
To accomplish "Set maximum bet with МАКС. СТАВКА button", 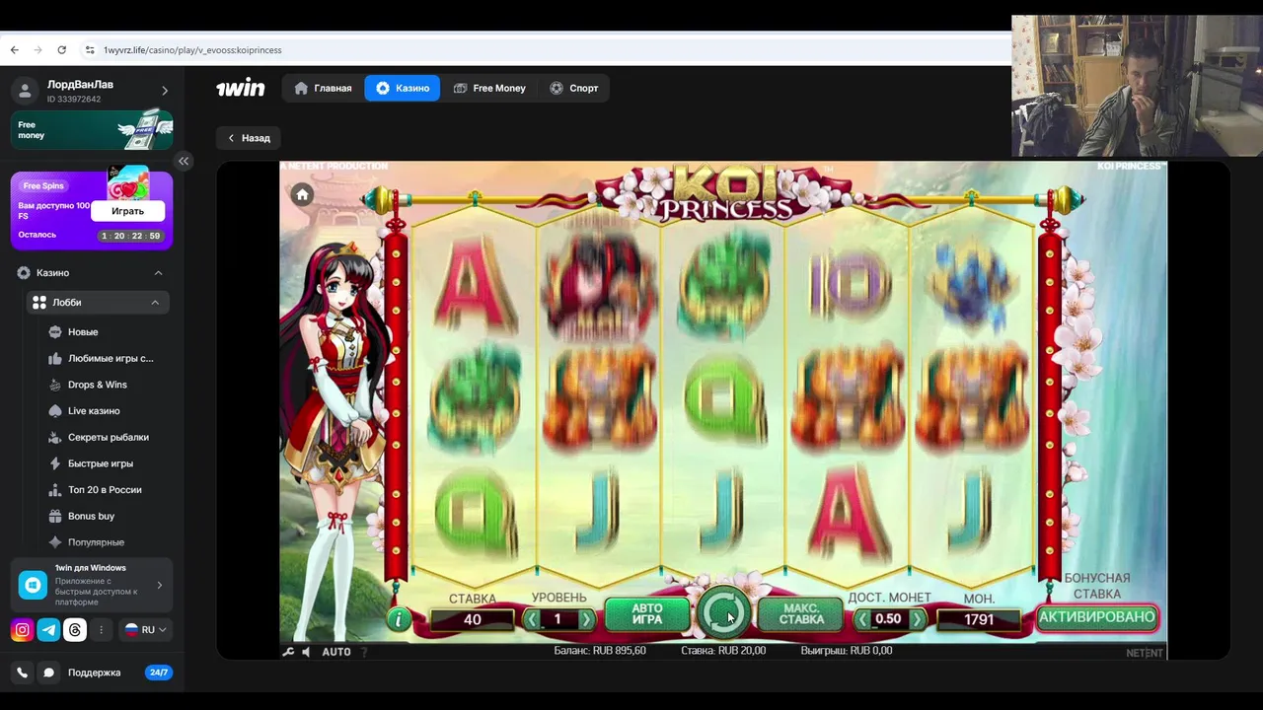I will point(801,614).
